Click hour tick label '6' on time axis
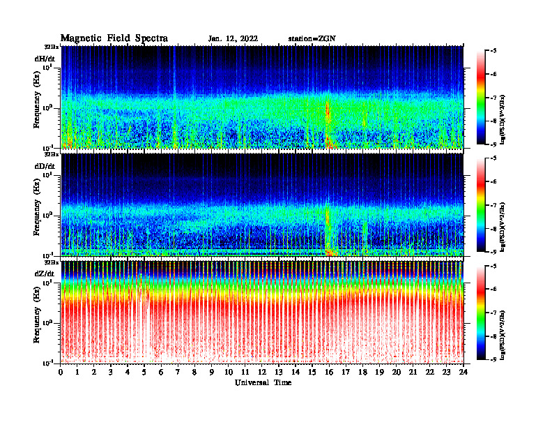 [x=161, y=373]
